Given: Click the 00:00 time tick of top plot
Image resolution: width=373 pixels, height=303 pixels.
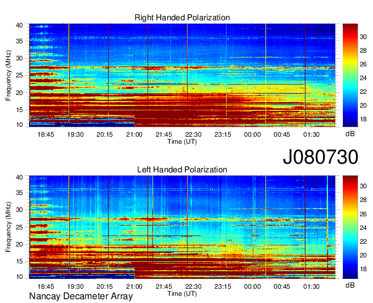Looking at the screenshot, I should click(x=252, y=134).
